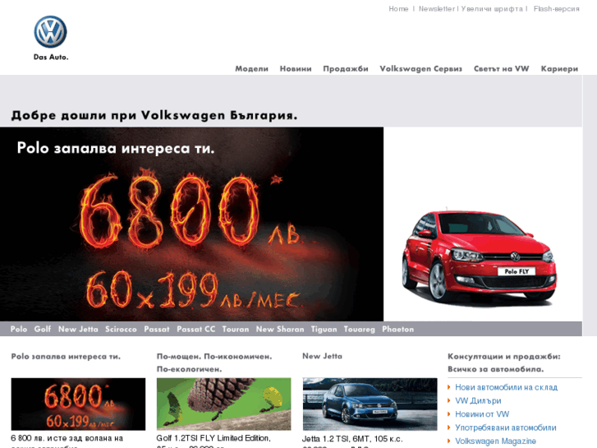Image resolution: width=597 pixels, height=448 pixels.
Task: Click the 'New Jetta' teaser heading
Action: coord(322,356)
